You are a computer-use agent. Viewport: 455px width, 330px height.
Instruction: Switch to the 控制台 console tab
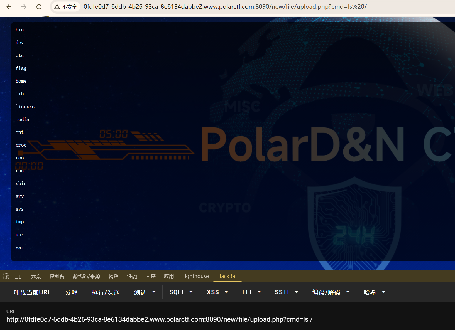57,276
